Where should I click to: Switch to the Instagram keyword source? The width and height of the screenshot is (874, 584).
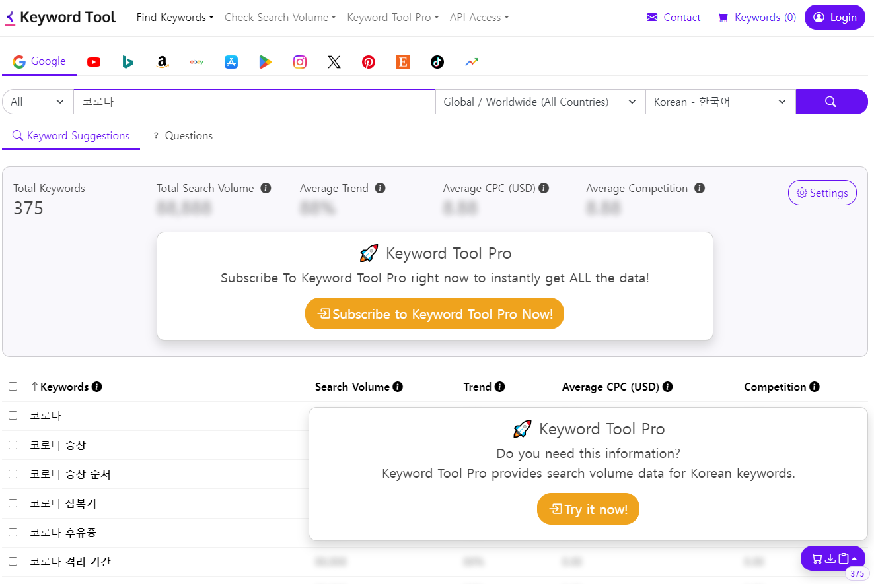click(300, 62)
